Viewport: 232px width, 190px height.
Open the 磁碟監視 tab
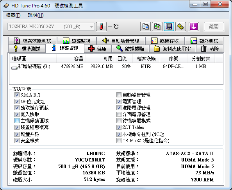(x=77, y=41)
